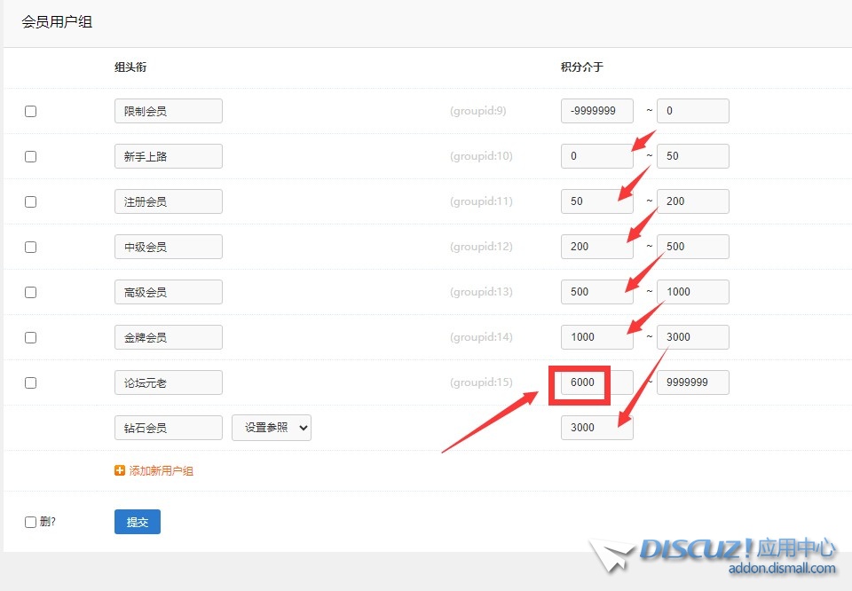The height and width of the screenshot is (591, 852).
Task: Click the (groupid:14) label
Action: point(481,337)
